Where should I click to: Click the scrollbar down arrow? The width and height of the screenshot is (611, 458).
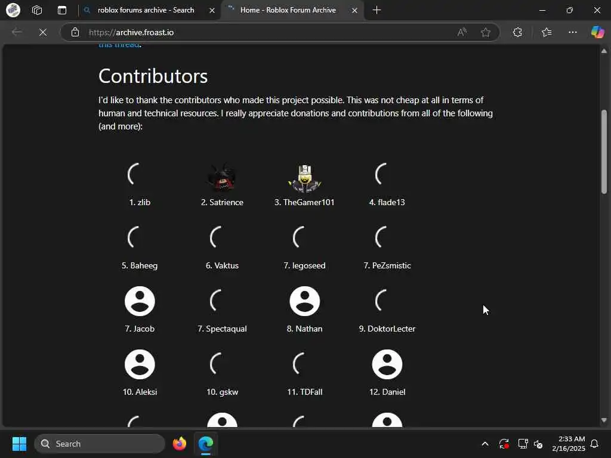604,420
